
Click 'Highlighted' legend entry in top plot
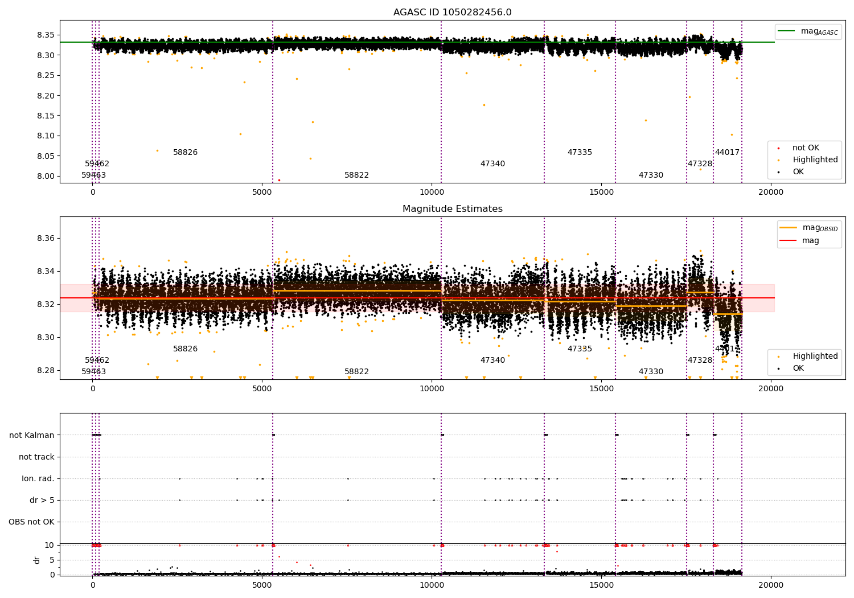(x=815, y=160)
